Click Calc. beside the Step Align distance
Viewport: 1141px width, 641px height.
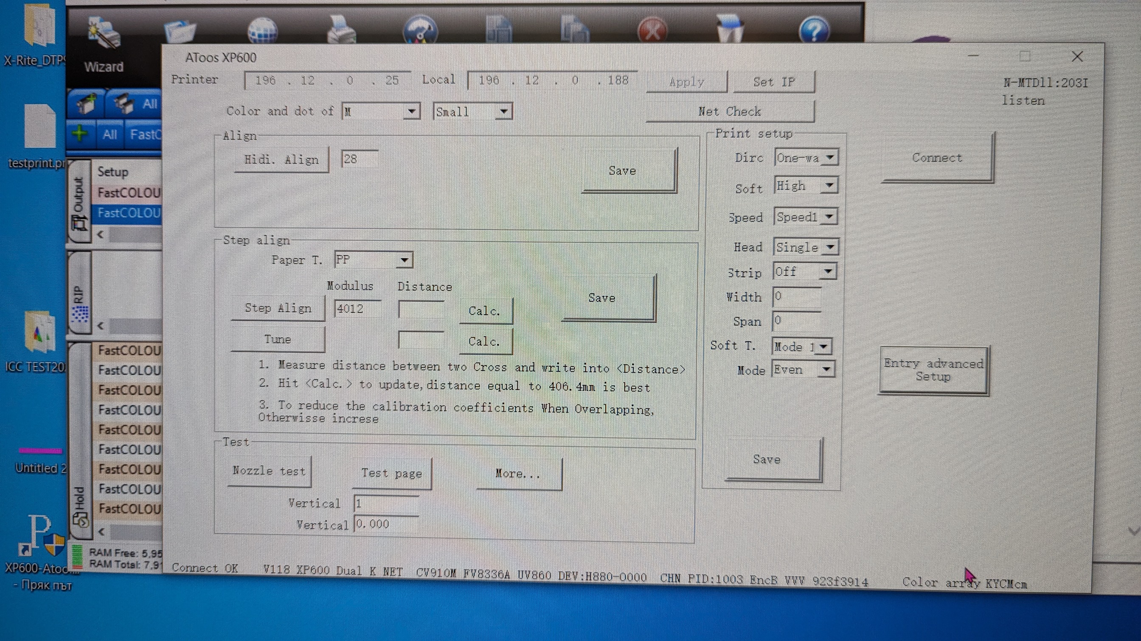tap(486, 311)
